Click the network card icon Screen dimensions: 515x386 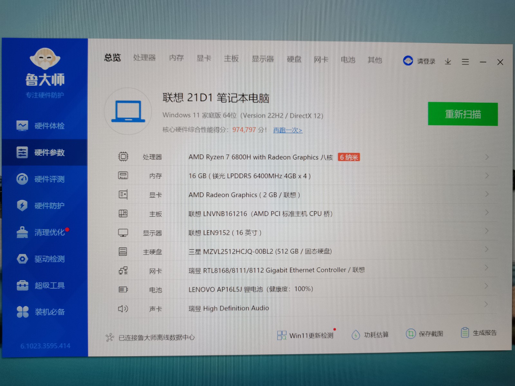point(123,271)
